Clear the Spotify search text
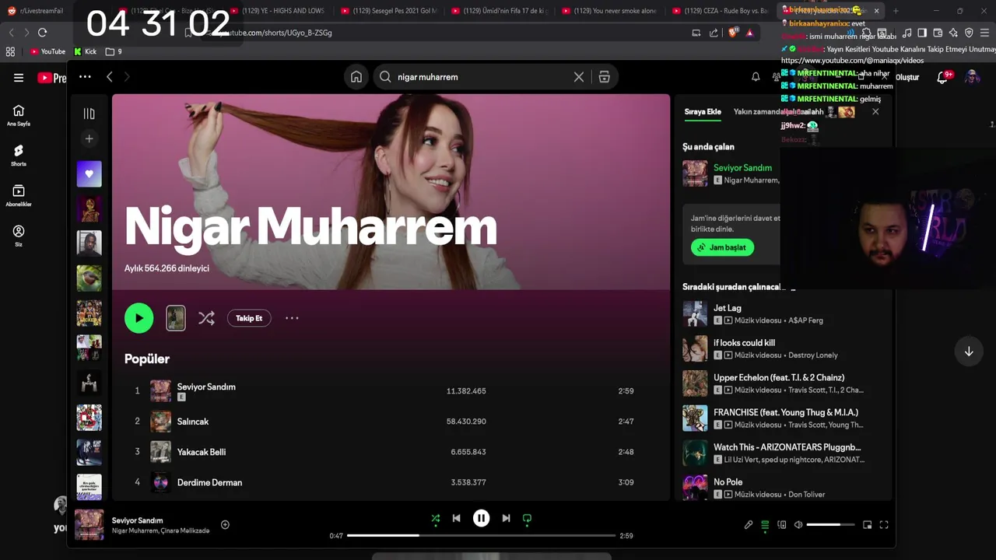 click(579, 77)
